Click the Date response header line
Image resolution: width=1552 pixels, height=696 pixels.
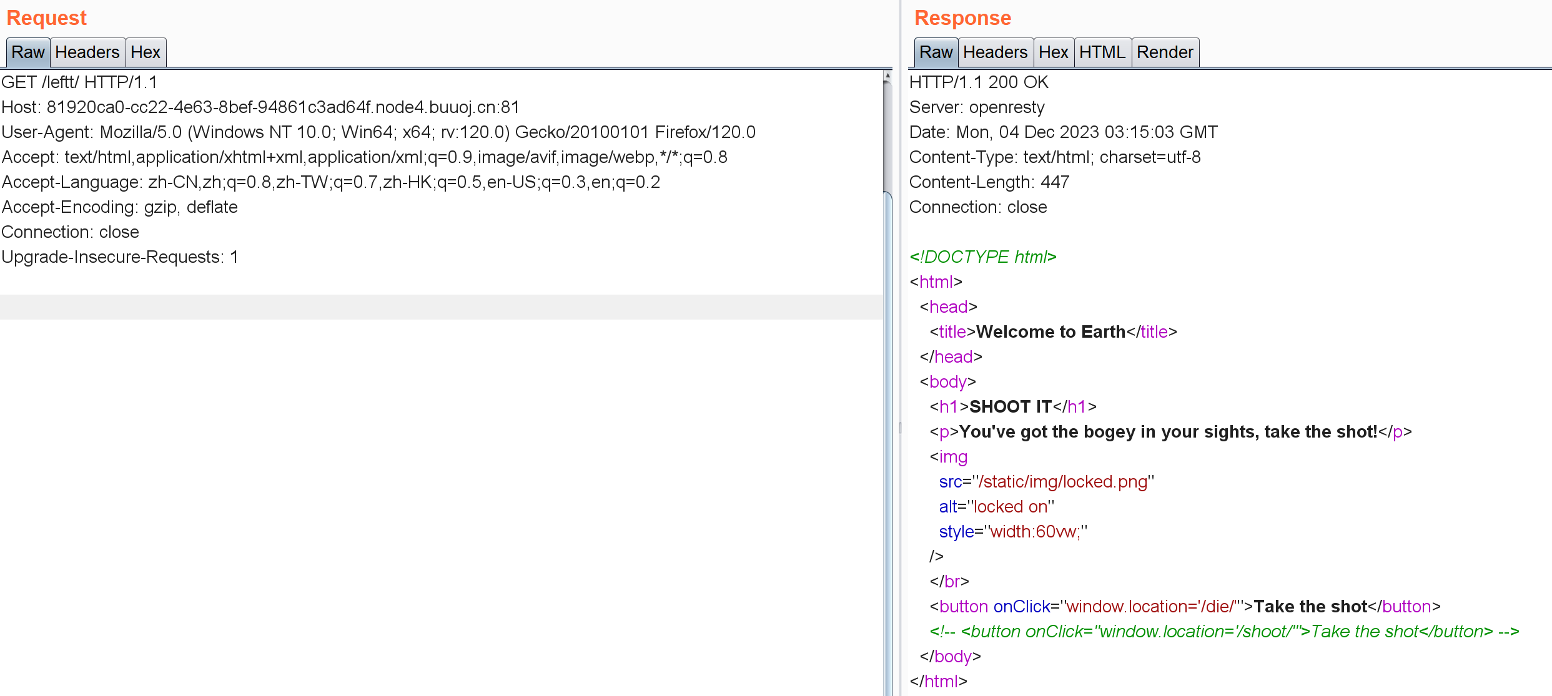[1064, 132]
